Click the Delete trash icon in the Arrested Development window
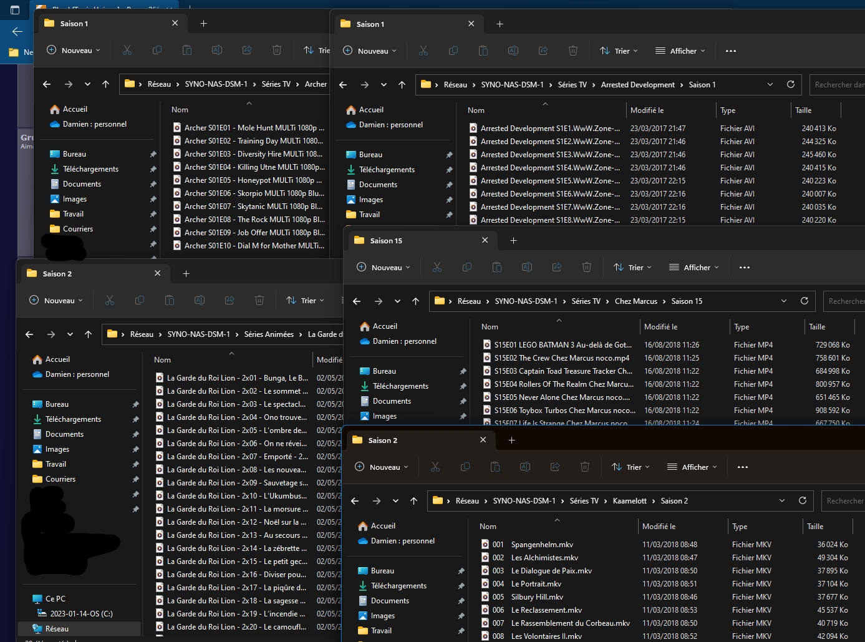The width and height of the screenshot is (865, 642). click(x=573, y=51)
